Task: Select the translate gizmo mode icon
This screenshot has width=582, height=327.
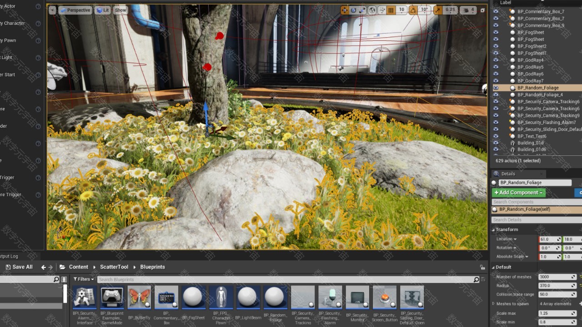Action: click(x=345, y=10)
